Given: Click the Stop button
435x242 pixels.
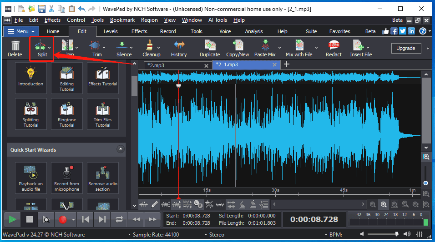Looking at the screenshot, I should tap(30, 219).
